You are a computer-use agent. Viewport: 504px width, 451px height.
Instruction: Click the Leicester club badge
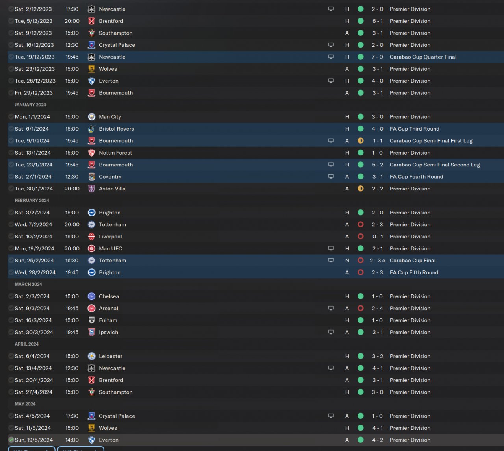(x=91, y=356)
